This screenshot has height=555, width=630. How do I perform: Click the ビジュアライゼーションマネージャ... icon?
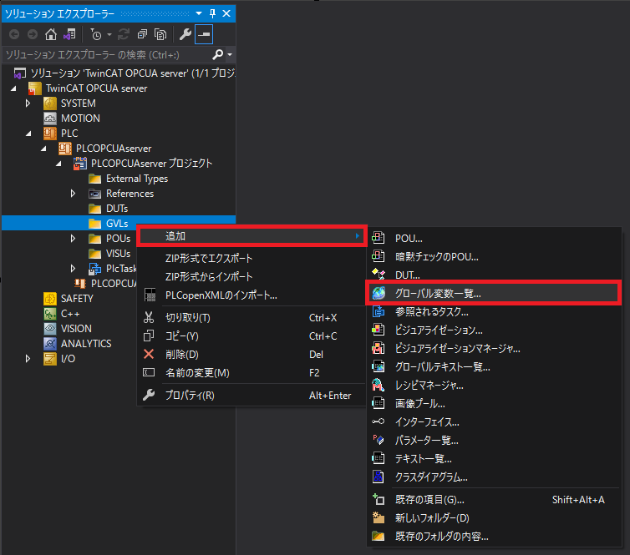pyautogui.click(x=378, y=348)
